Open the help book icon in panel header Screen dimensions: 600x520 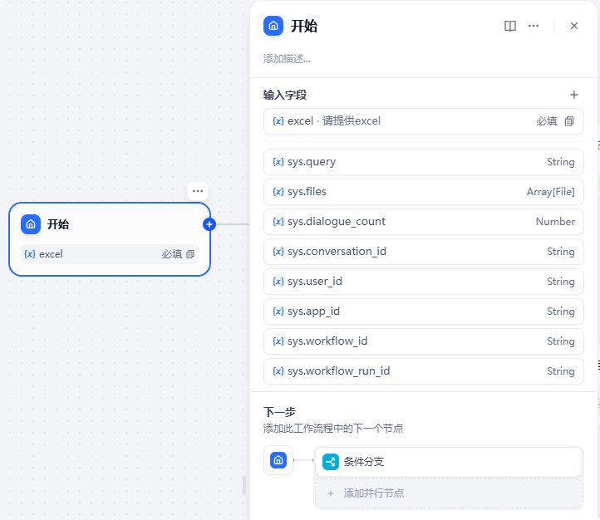pyautogui.click(x=510, y=26)
